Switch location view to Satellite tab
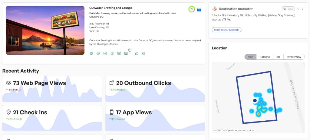 [265, 57]
